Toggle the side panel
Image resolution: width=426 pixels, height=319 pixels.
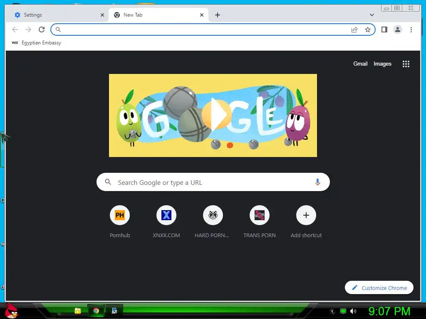click(x=384, y=29)
